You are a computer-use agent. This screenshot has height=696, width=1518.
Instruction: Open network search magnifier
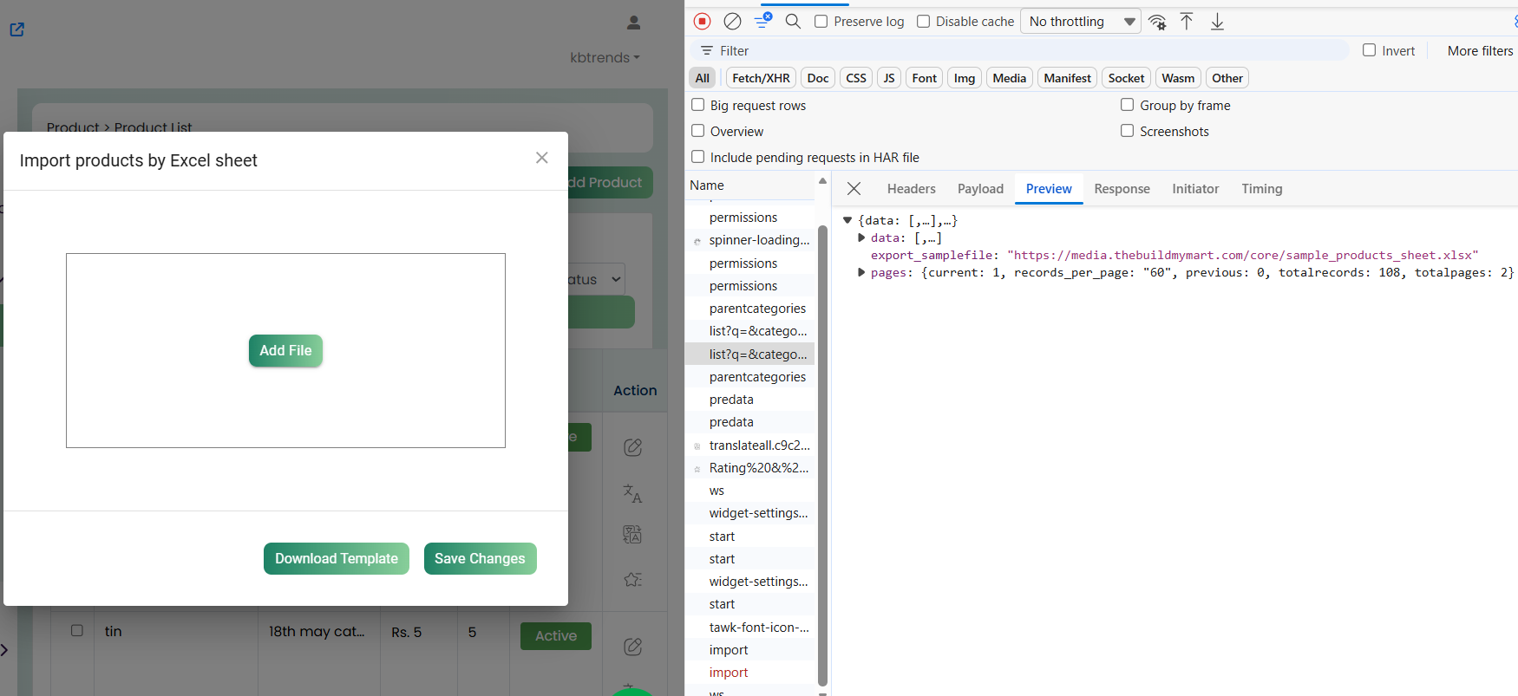coord(793,21)
